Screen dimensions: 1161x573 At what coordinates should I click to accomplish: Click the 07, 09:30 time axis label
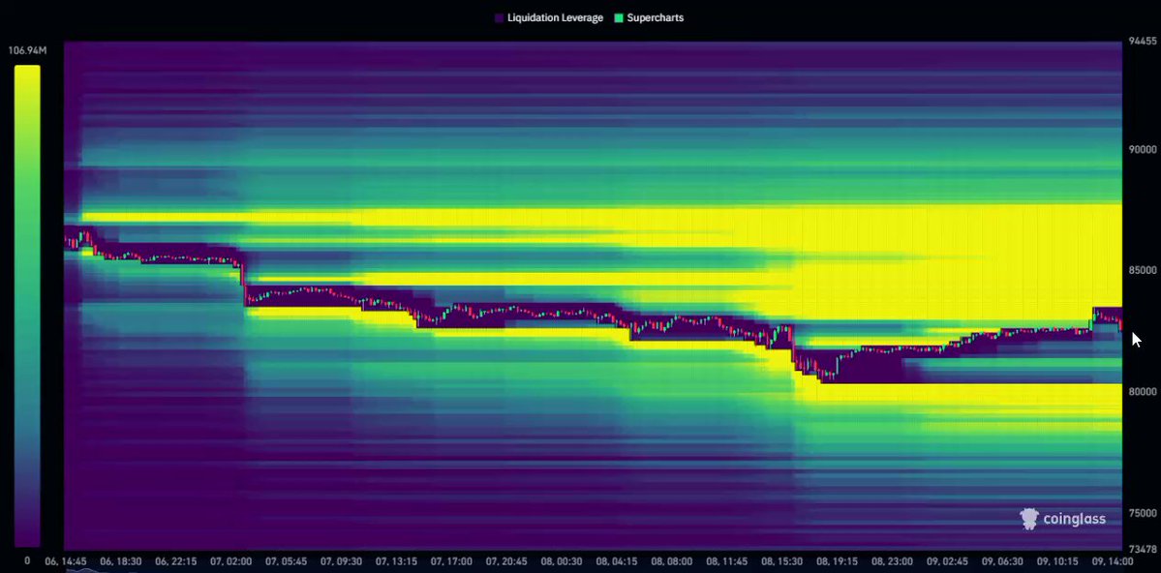[341, 562]
